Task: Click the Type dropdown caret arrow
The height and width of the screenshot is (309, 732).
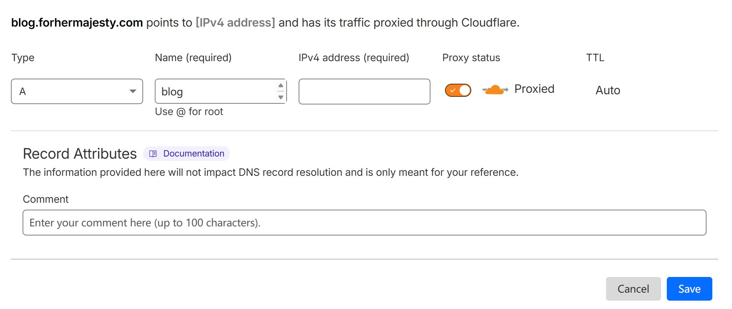Action: tap(133, 91)
